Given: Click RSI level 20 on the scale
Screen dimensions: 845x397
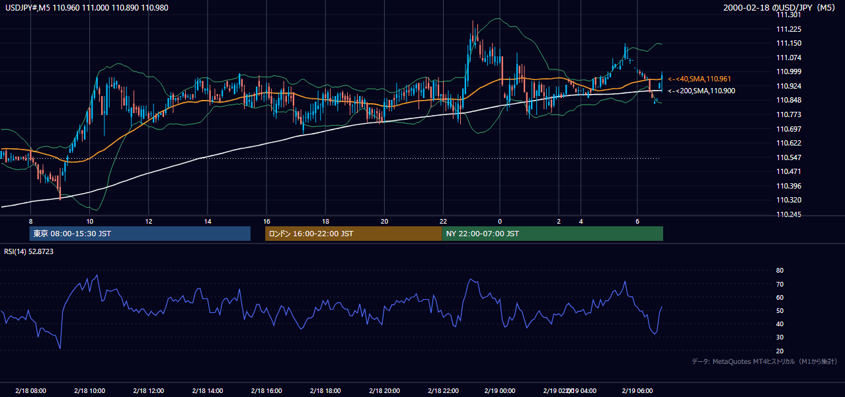Looking at the screenshot, I should coord(780,351).
